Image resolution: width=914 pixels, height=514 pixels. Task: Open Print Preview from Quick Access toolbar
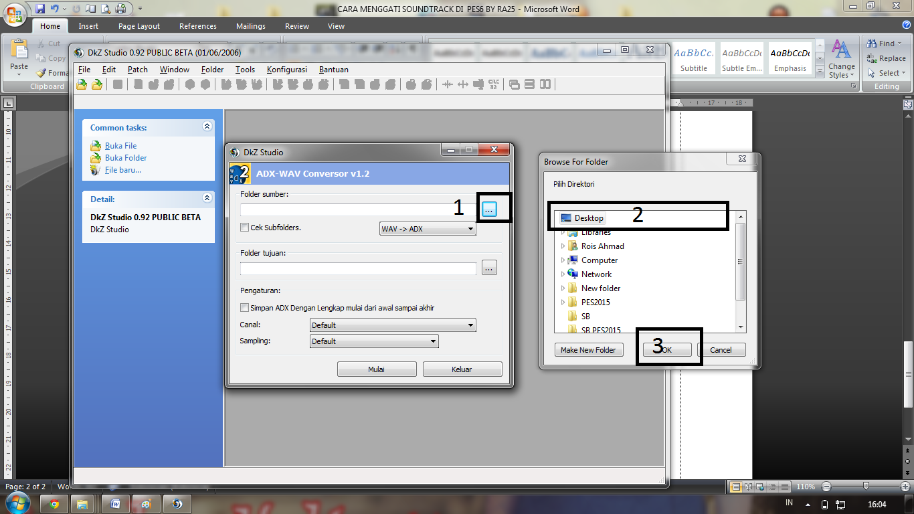coord(106,9)
